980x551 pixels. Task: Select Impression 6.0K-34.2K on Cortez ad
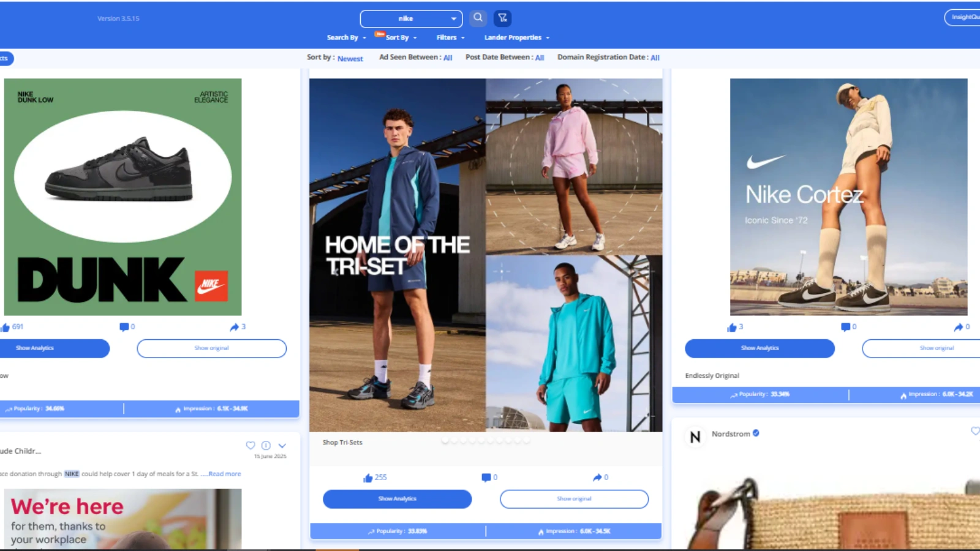937,394
